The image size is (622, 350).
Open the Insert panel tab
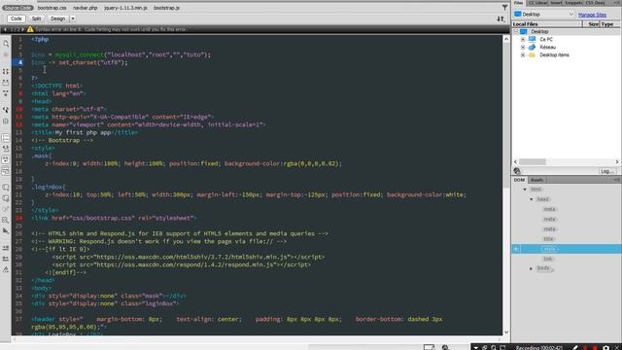pos(556,3)
